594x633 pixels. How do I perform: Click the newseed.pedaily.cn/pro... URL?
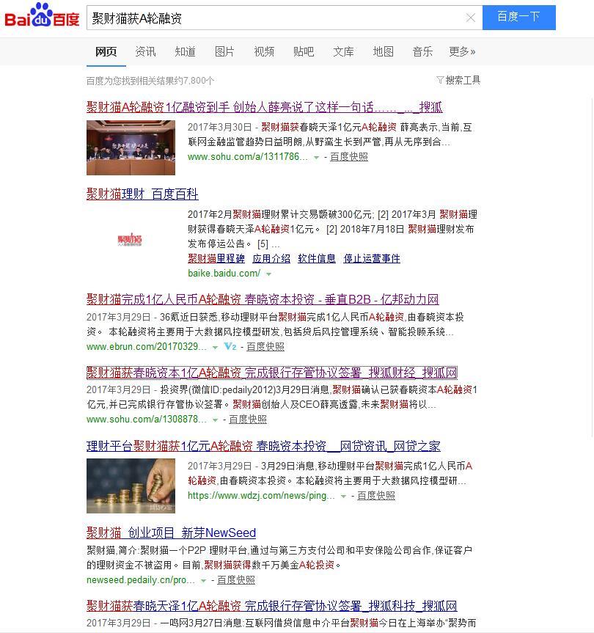[141, 580]
